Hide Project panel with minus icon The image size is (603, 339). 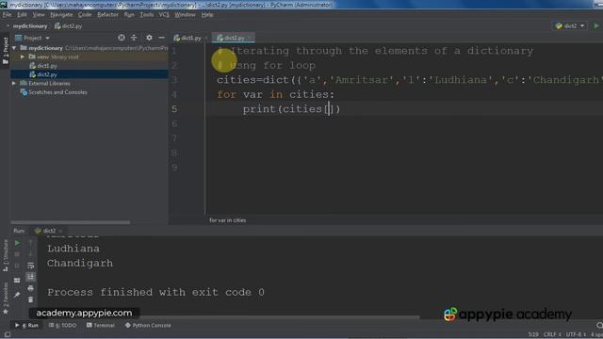click(162, 38)
